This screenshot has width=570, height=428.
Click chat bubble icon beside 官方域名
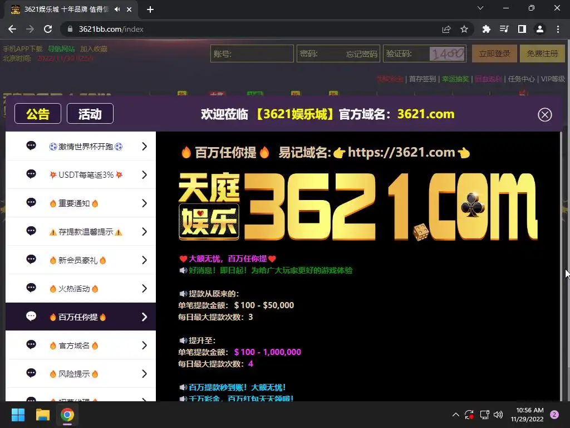pos(31,344)
